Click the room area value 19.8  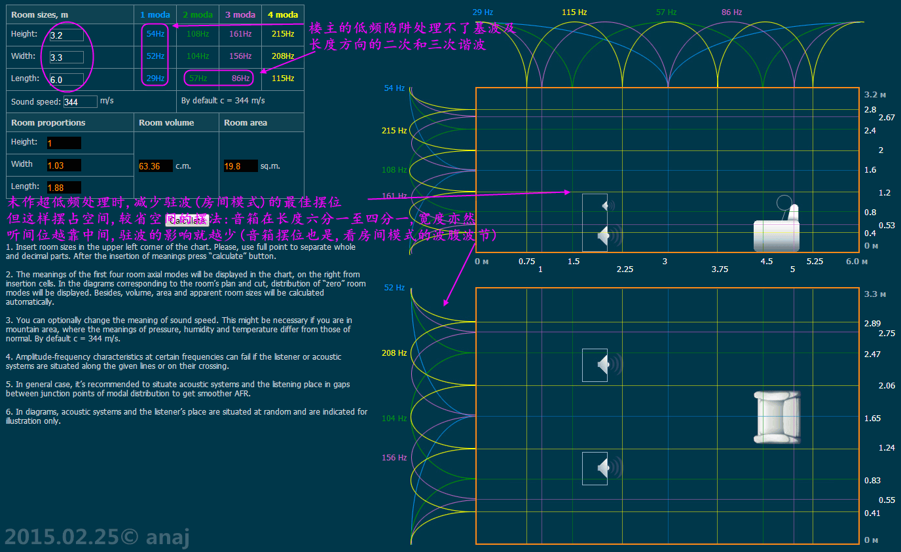(240, 166)
